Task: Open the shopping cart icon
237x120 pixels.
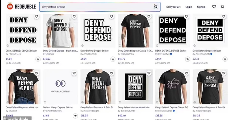Action: point(222,7)
